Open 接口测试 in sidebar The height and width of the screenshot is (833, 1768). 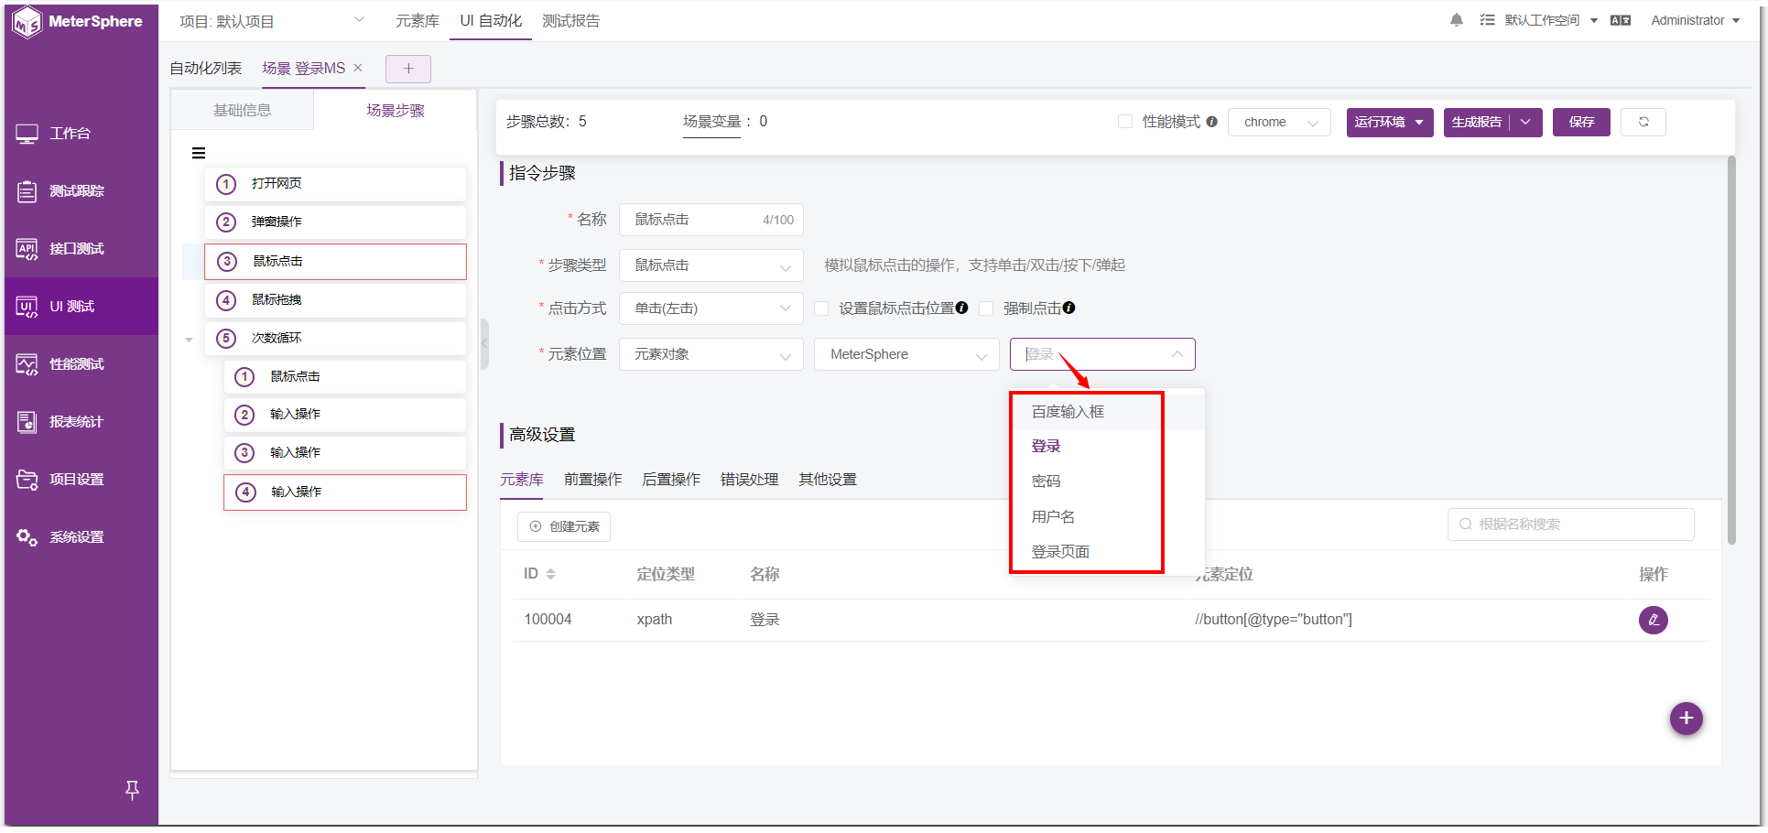tap(81, 249)
